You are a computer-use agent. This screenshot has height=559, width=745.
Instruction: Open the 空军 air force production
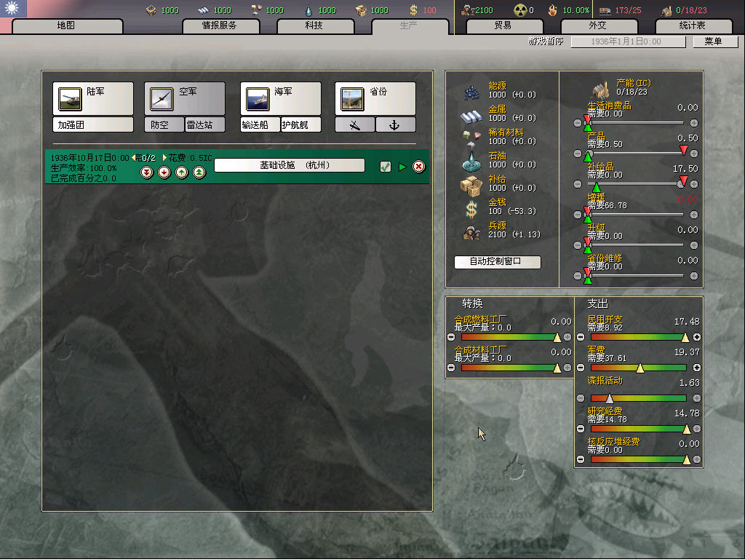click(184, 98)
